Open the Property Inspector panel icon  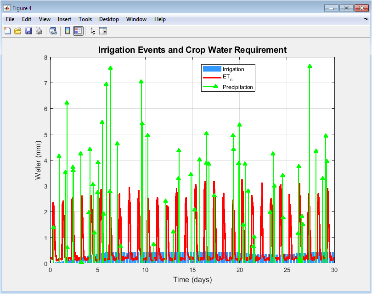click(x=103, y=31)
